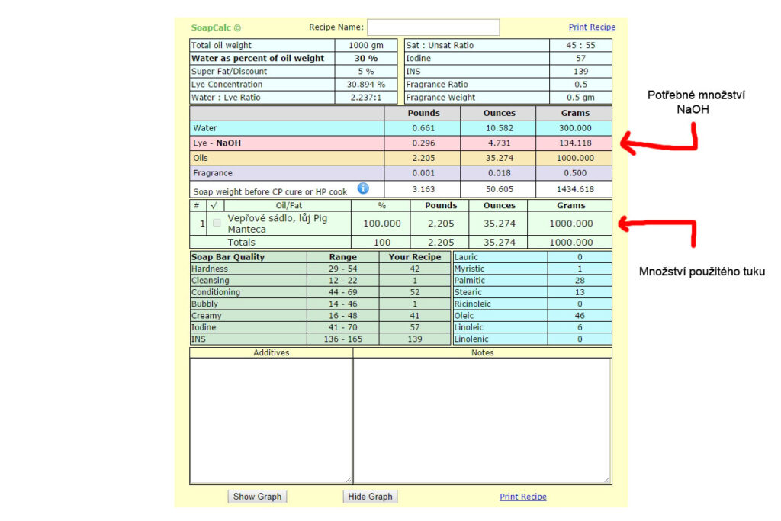The height and width of the screenshot is (521, 781).
Task: Click the Vepřové sádlo, lůj Pig Manteca entry
Action: click(x=278, y=224)
